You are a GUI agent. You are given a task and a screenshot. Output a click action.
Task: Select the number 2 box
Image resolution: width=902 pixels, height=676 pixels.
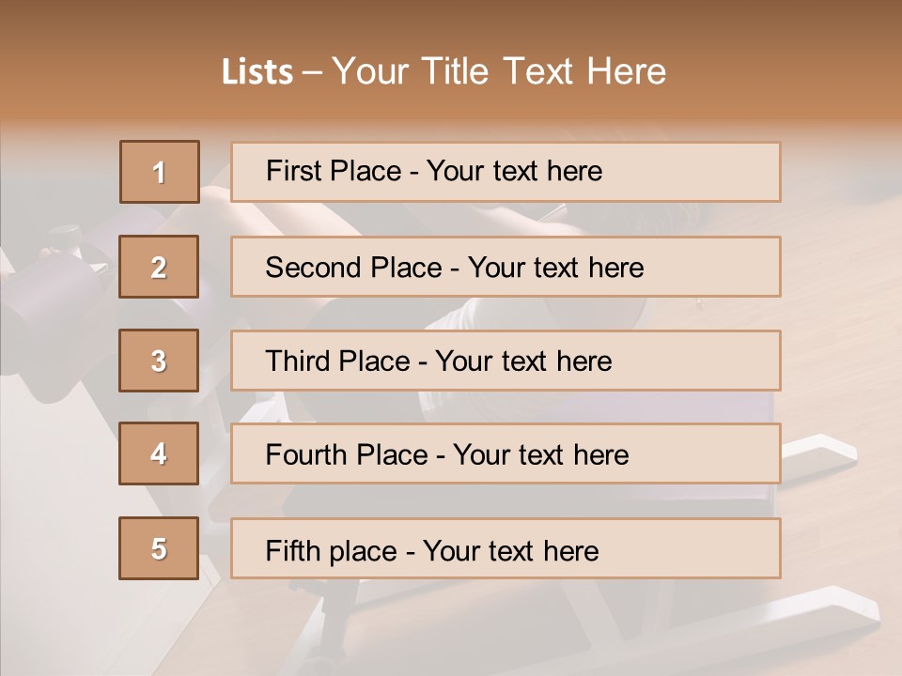click(x=159, y=267)
